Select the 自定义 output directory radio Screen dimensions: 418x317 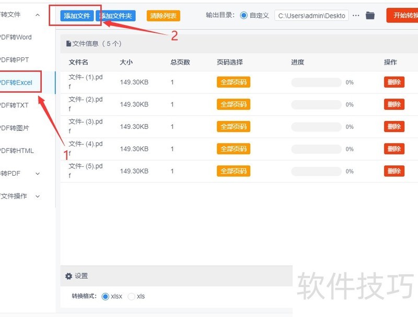click(243, 16)
